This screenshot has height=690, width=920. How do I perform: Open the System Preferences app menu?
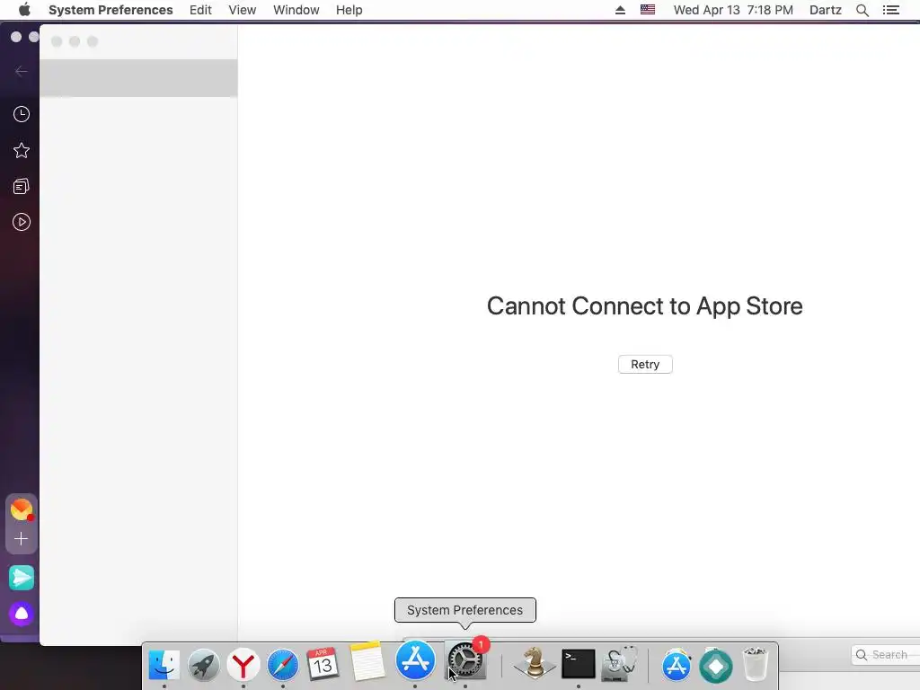click(111, 10)
